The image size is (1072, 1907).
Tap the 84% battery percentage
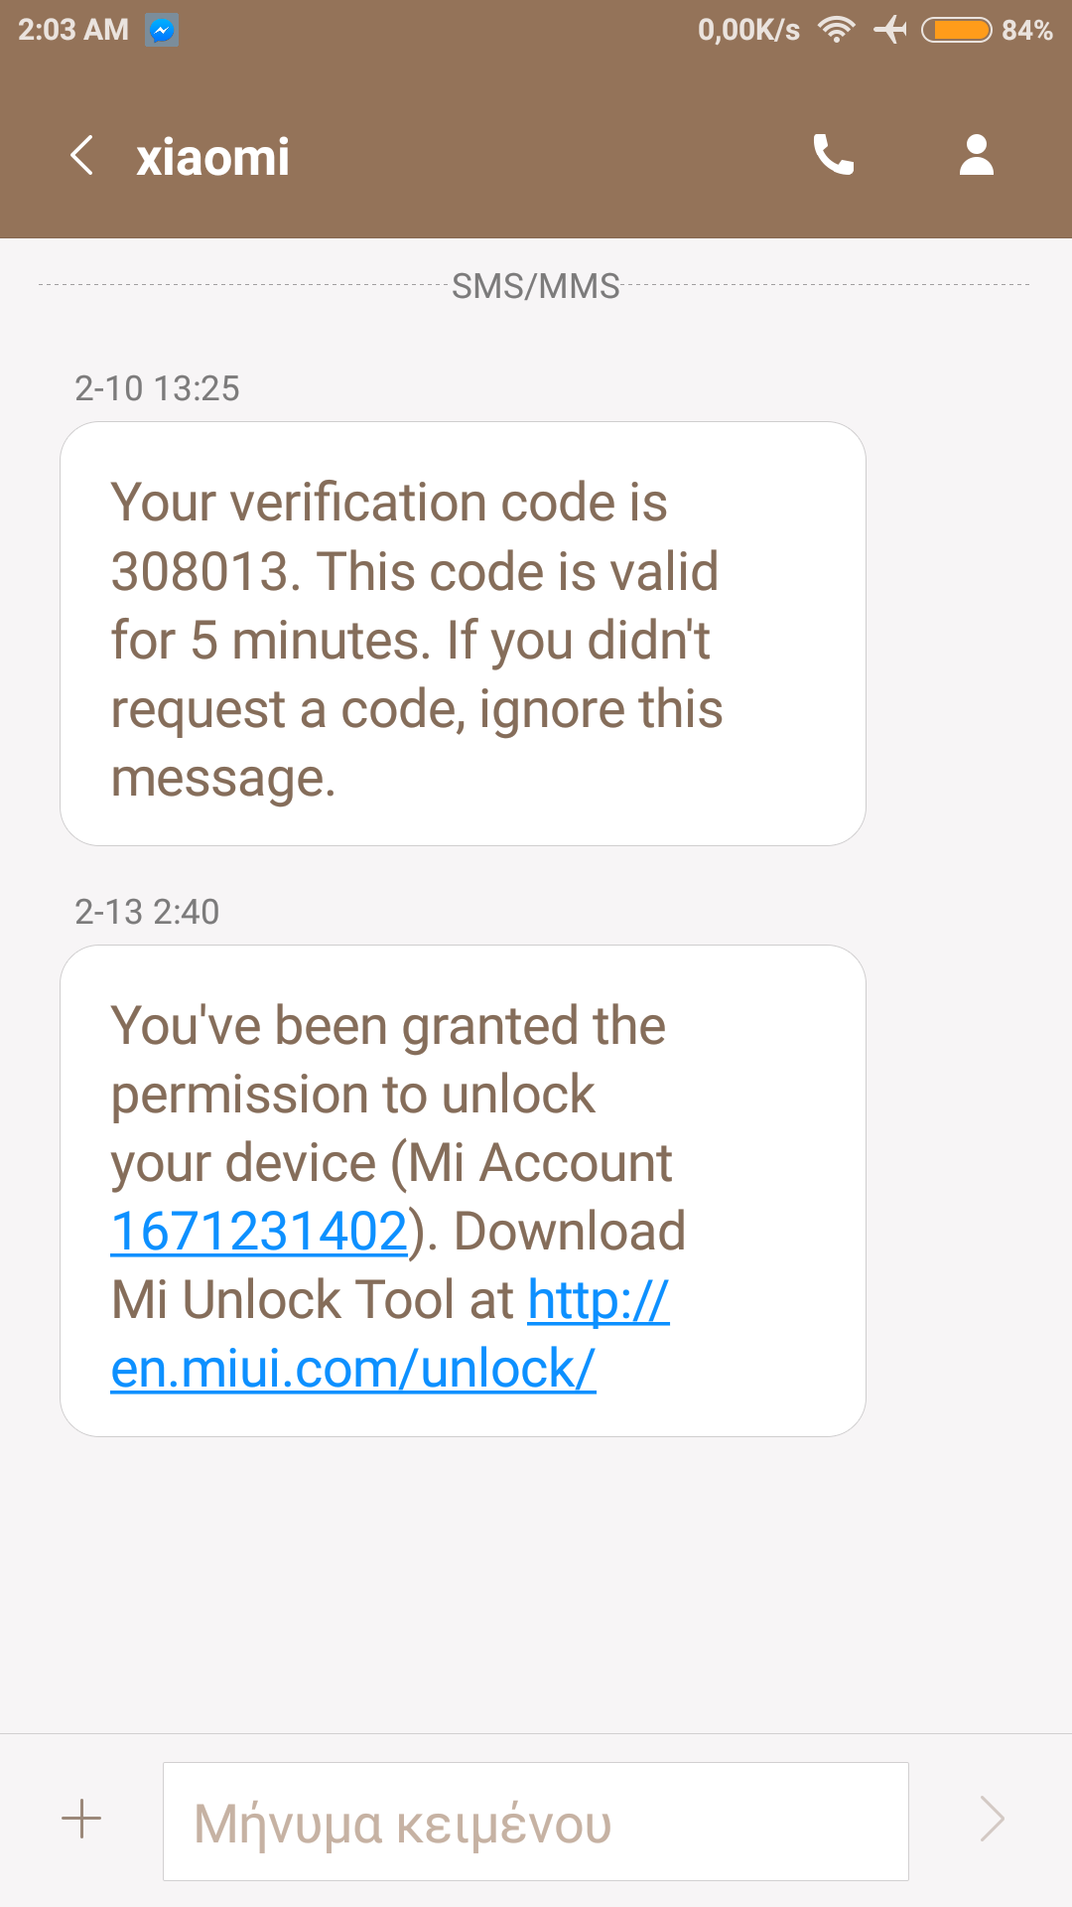click(1026, 30)
